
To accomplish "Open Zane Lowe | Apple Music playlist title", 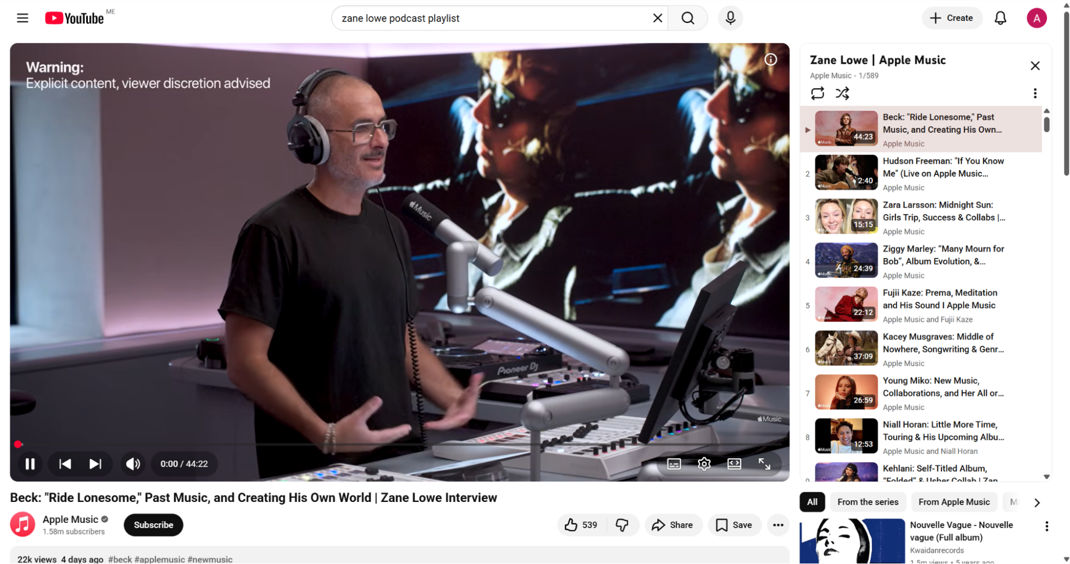I will tap(877, 60).
